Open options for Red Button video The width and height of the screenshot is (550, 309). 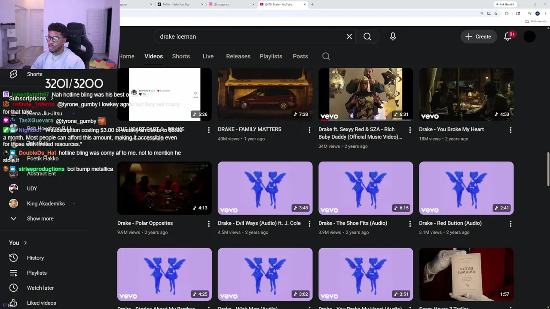pyautogui.click(x=510, y=224)
